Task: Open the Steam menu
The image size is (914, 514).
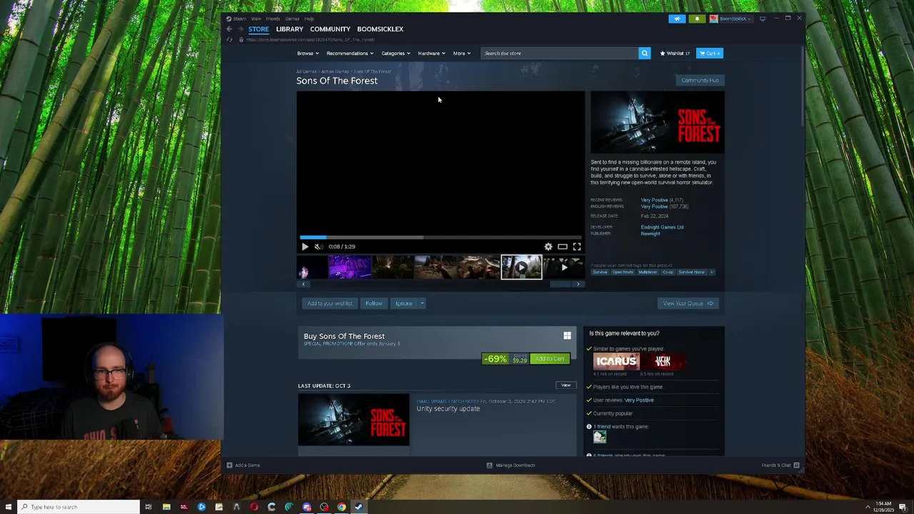Action: tap(240, 19)
